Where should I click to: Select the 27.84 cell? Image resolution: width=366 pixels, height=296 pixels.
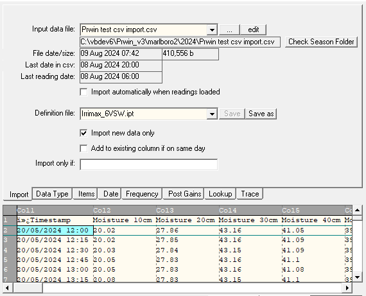[x=187, y=250]
